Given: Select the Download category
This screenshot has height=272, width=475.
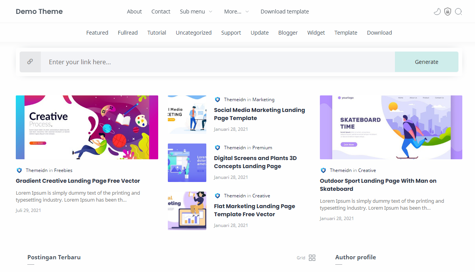Looking at the screenshot, I should click(379, 33).
